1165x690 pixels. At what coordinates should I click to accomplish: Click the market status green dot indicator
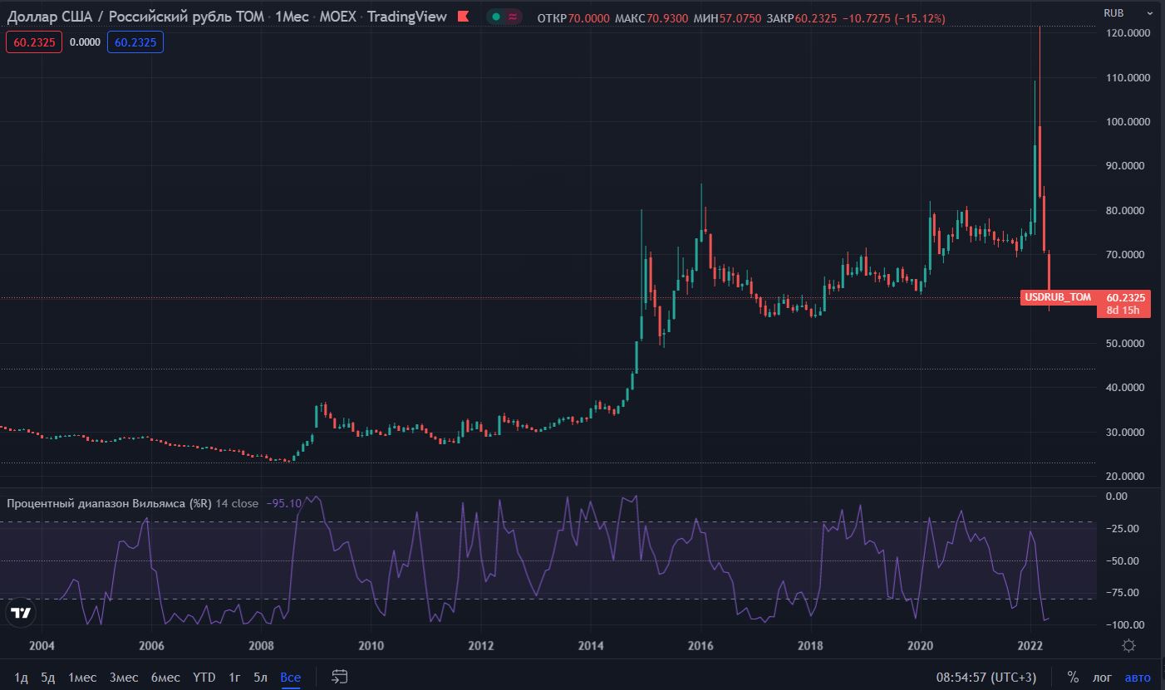496,17
